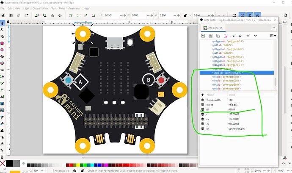Select the Rectangle tool in toolbox
The width and height of the screenshot is (292, 173).
pos(2,43)
